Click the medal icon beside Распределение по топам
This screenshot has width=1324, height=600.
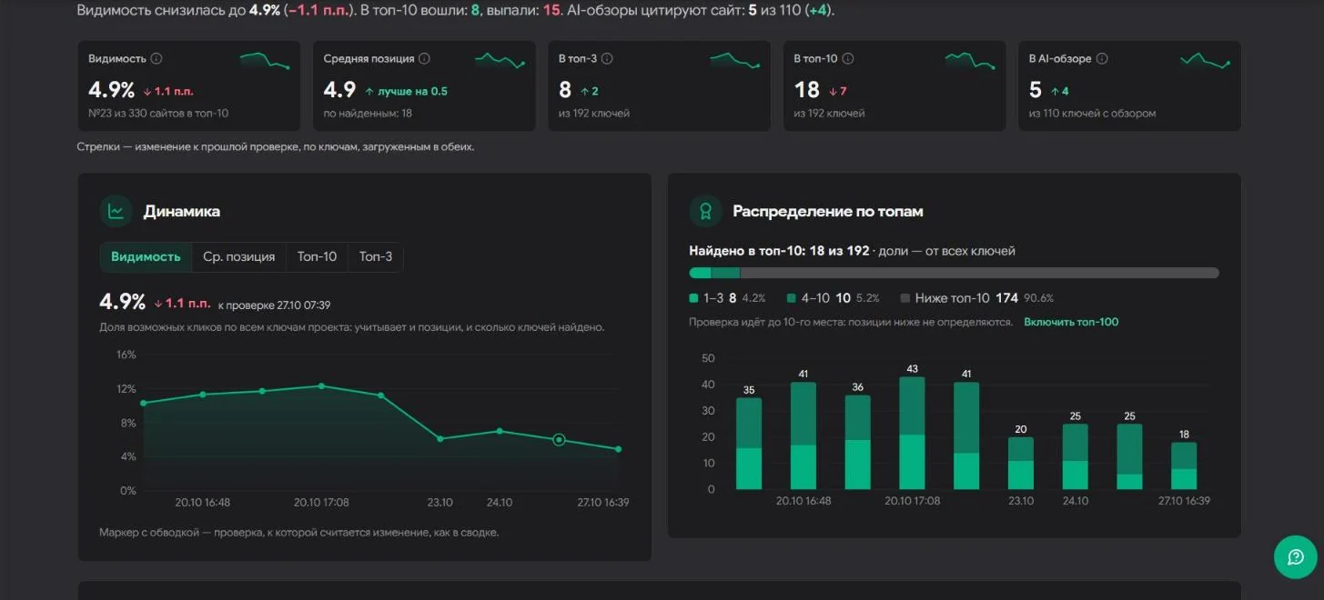click(x=705, y=211)
